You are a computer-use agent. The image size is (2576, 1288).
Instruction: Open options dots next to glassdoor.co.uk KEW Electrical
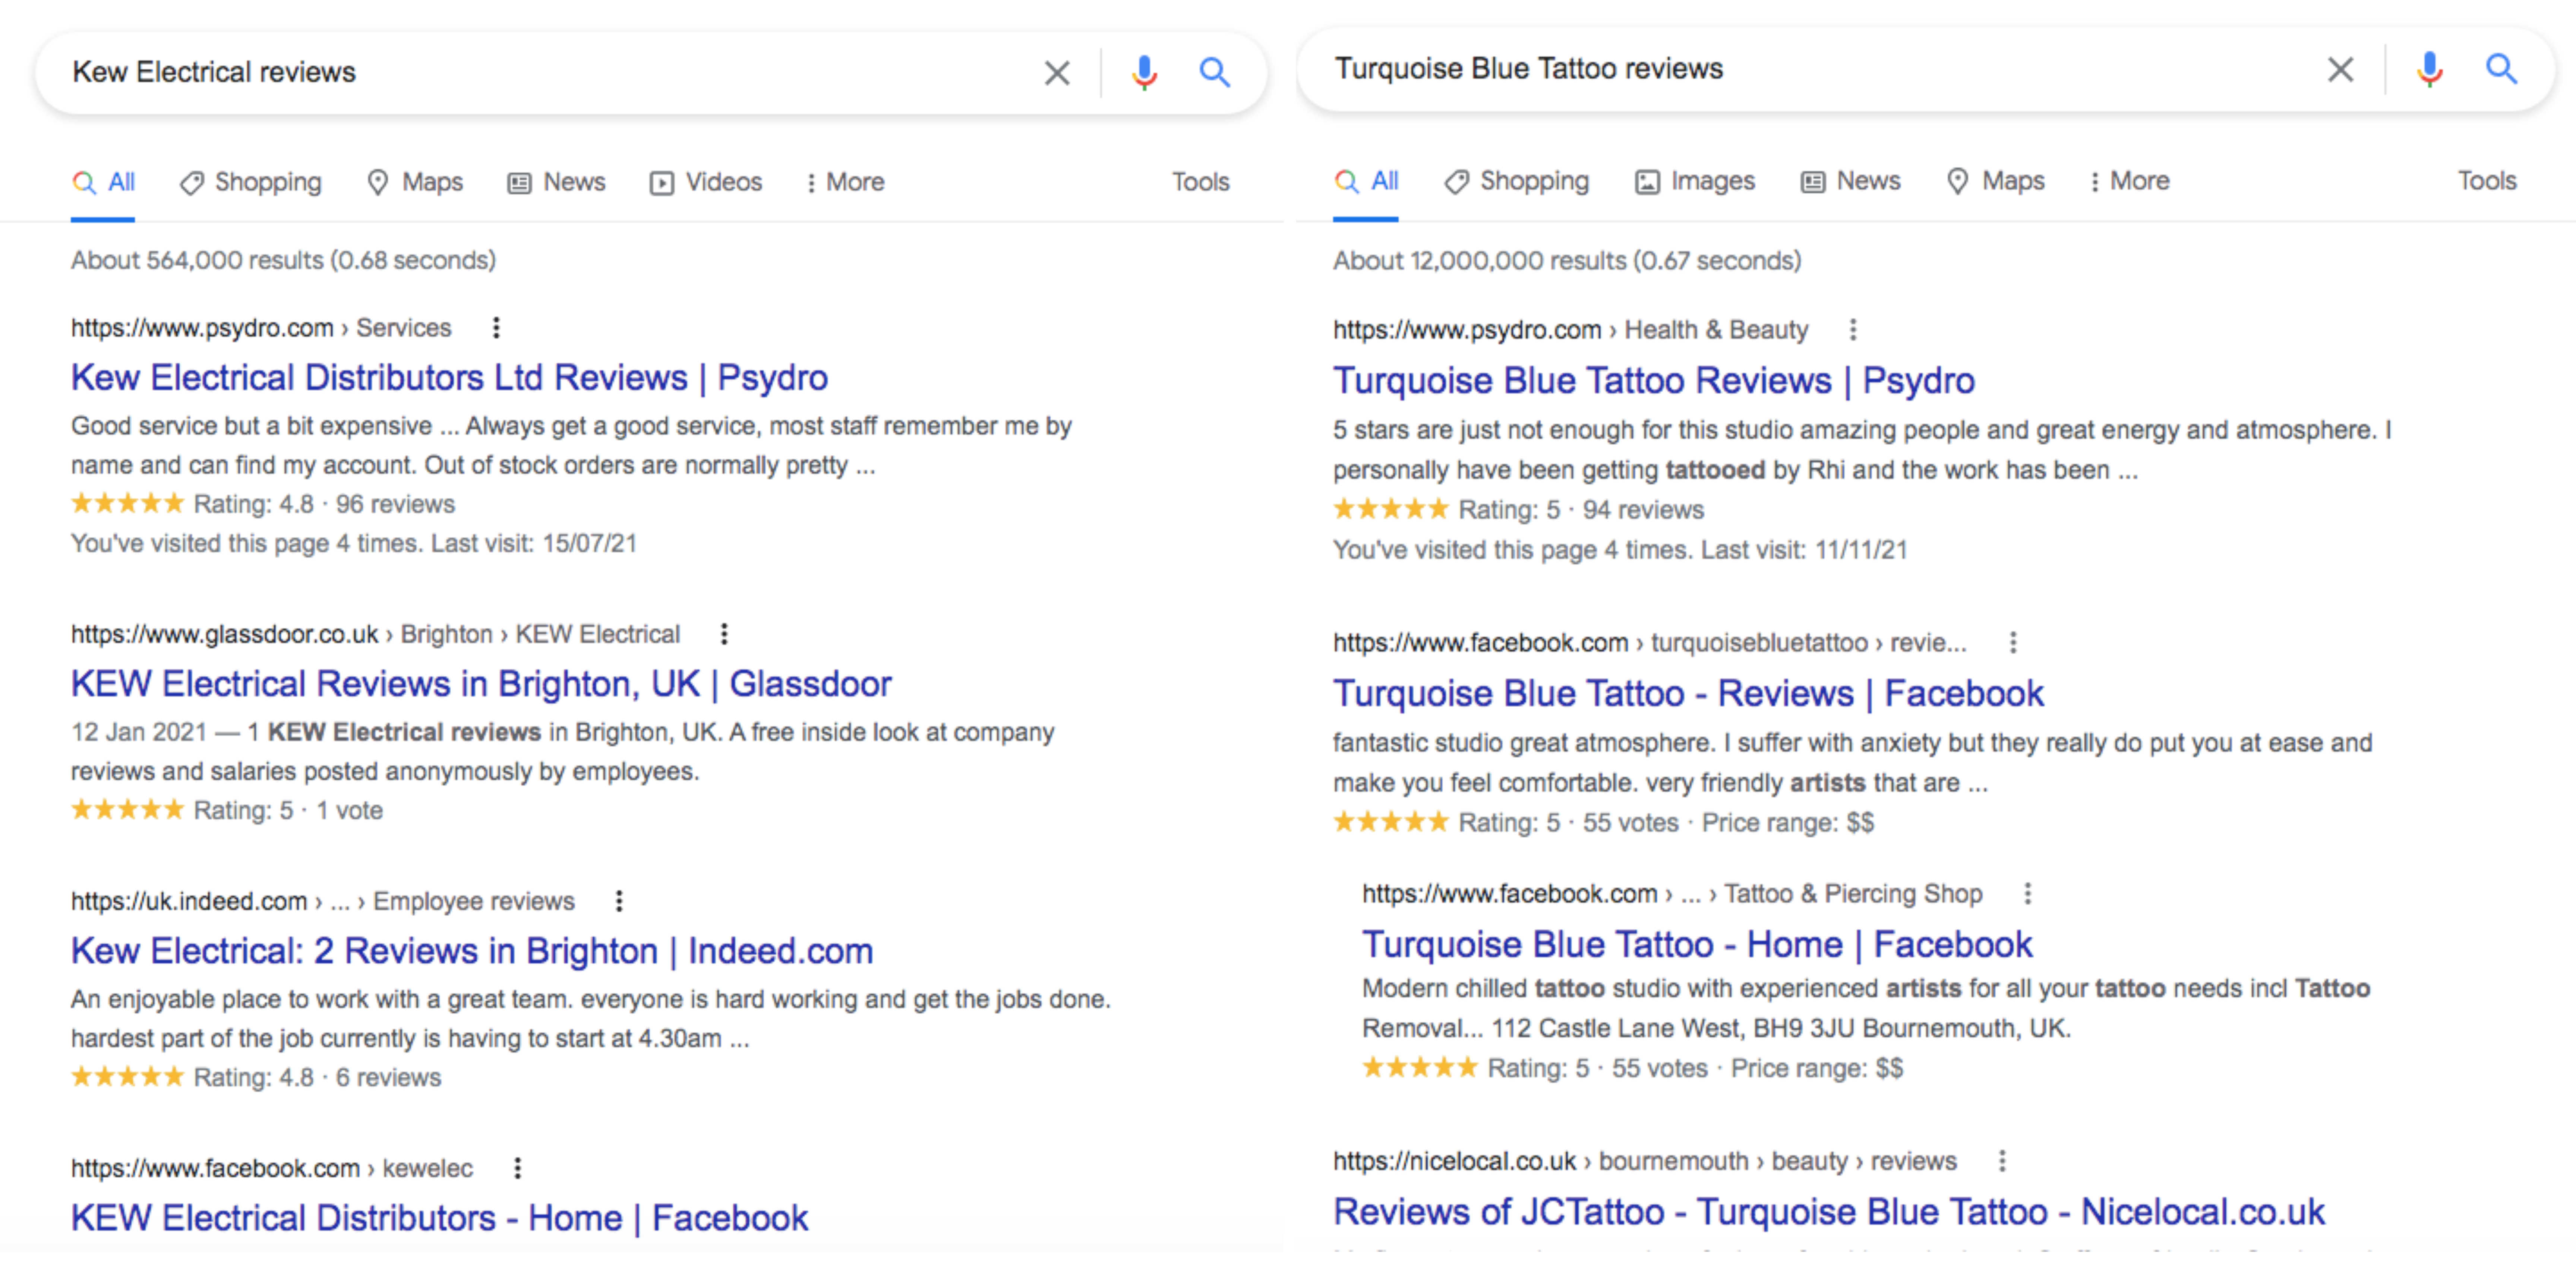coord(724,634)
